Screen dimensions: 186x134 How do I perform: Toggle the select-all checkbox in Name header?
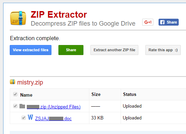pos(15,94)
